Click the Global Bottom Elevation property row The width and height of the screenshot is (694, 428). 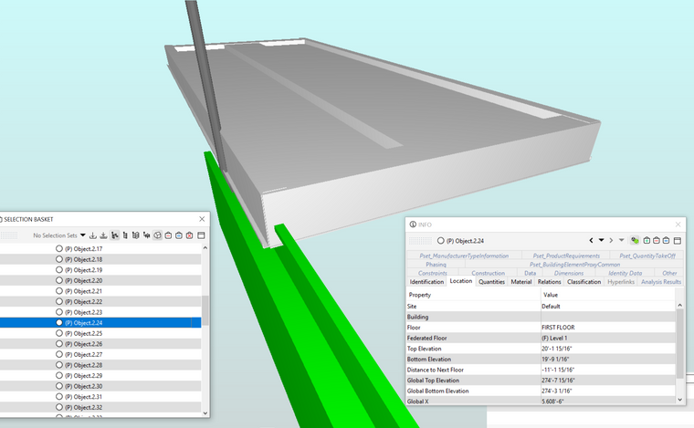[x=541, y=391]
